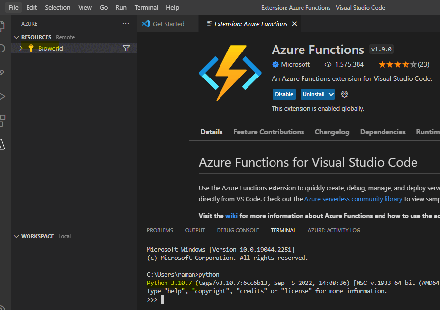Select the DEBUG CONSOLE panel tab
Image resolution: width=440 pixels, height=310 pixels.
[x=238, y=230]
